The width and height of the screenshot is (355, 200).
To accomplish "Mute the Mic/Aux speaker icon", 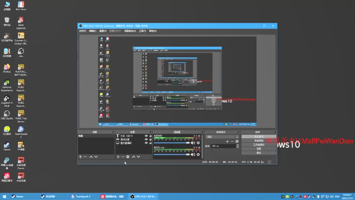I will point(192,154).
